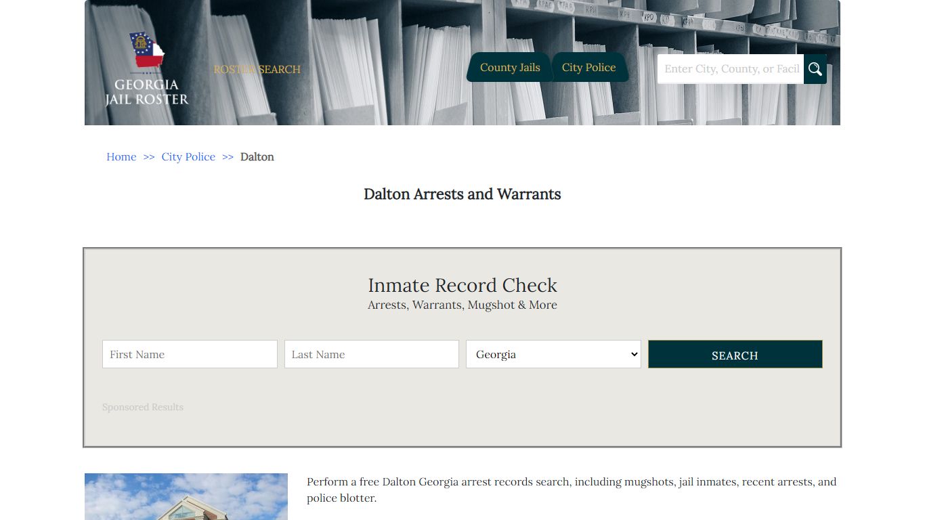Open the County Jails menu
925x520 pixels.
509,67
